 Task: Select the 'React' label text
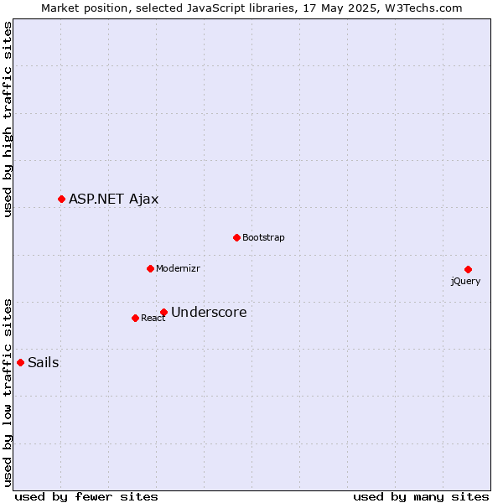tap(153, 318)
